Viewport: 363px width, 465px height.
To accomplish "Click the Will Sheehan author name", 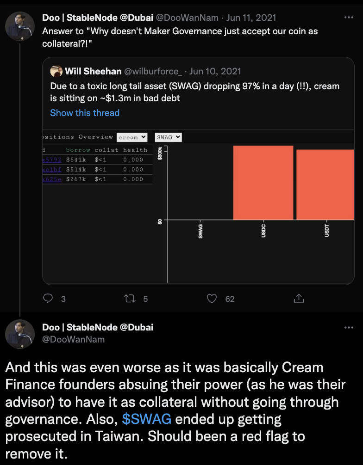I will [x=93, y=71].
